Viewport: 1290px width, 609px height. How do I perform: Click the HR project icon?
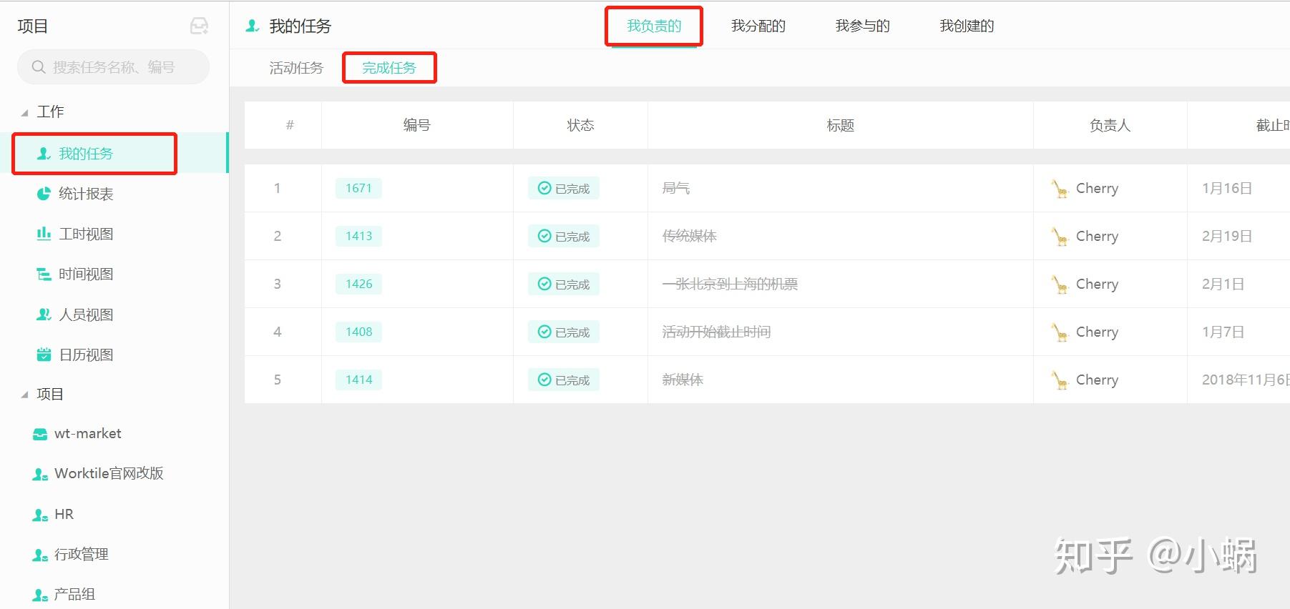click(40, 515)
